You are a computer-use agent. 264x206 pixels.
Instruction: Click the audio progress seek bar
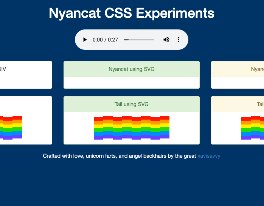(x=139, y=40)
